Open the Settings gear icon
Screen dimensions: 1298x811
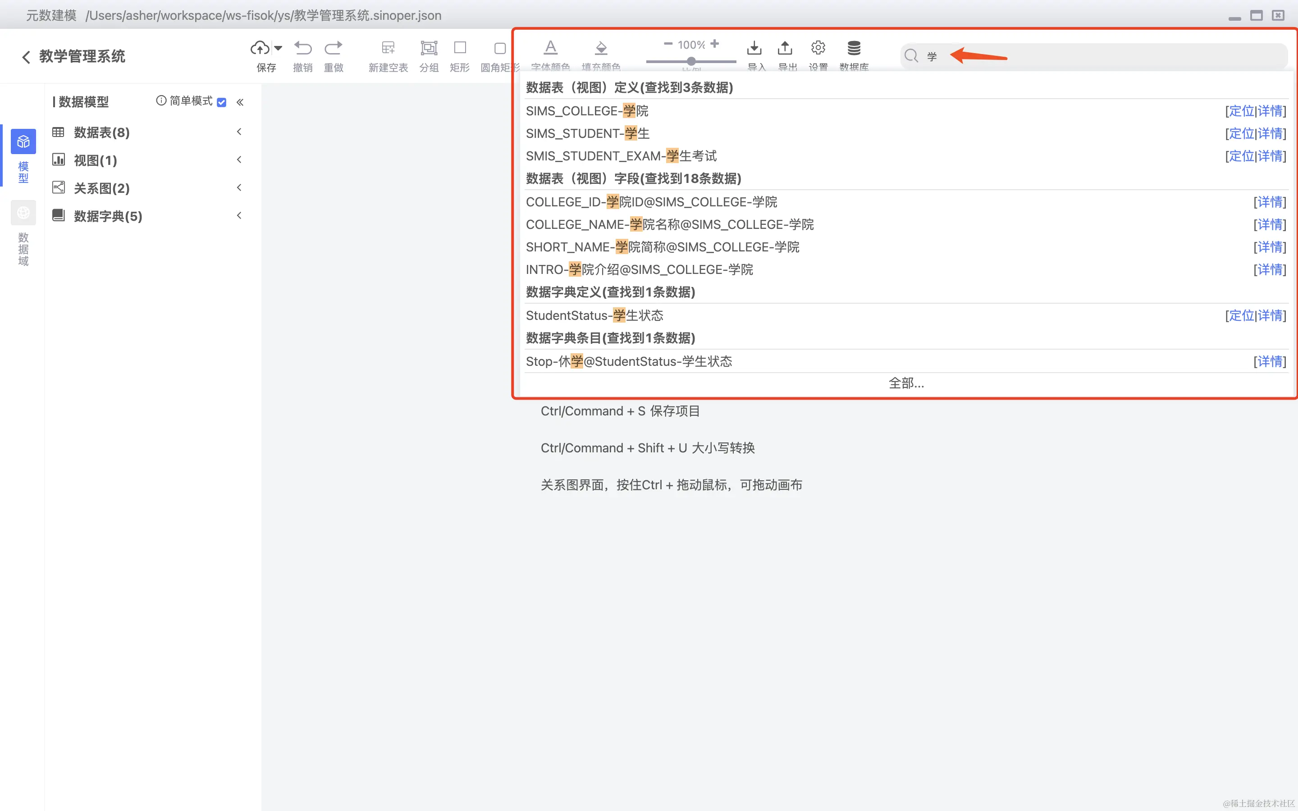818,48
